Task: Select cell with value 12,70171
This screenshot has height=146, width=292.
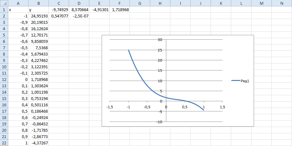Action: click(39, 35)
